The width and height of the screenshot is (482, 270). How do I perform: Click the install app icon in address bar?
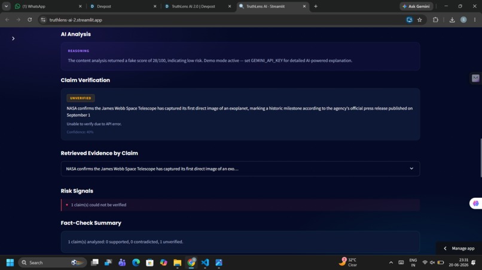coord(409,20)
